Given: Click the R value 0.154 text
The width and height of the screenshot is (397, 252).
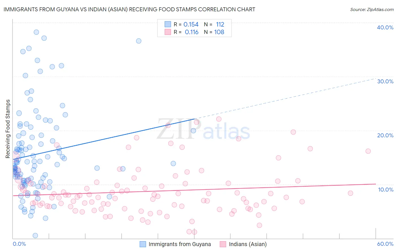Looking at the screenshot, I should coord(191,24).
